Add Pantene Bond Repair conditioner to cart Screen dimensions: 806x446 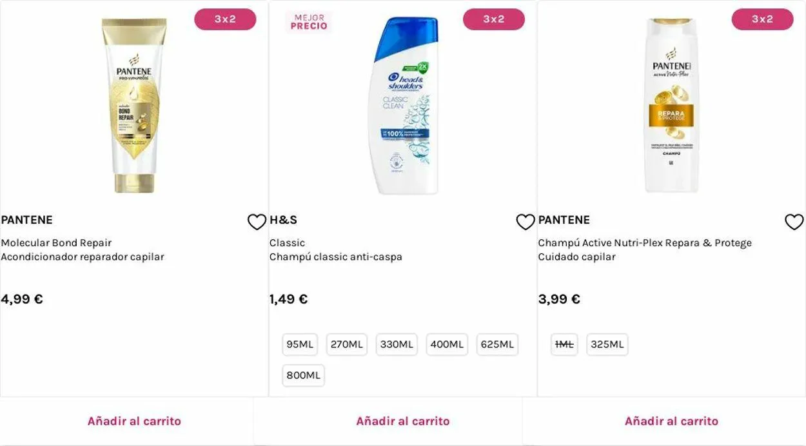(134, 422)
